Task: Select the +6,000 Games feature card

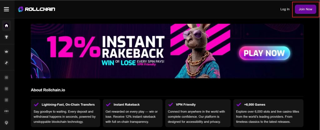Action: 268,113
